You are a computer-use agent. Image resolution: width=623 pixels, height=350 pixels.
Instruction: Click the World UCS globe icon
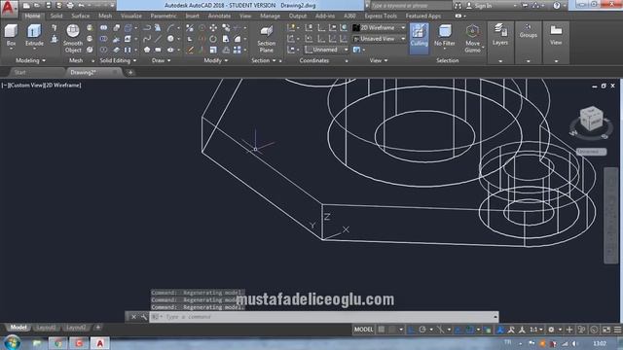point(344,28)
